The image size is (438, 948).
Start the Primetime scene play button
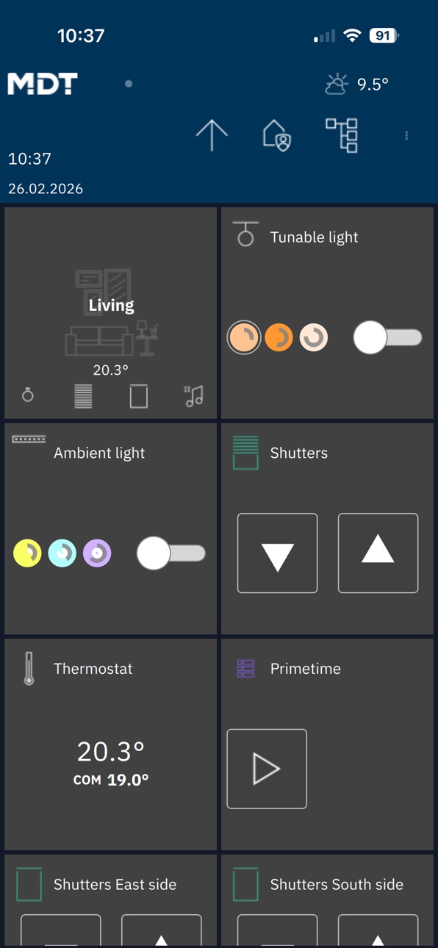click(x=267, y=769)
